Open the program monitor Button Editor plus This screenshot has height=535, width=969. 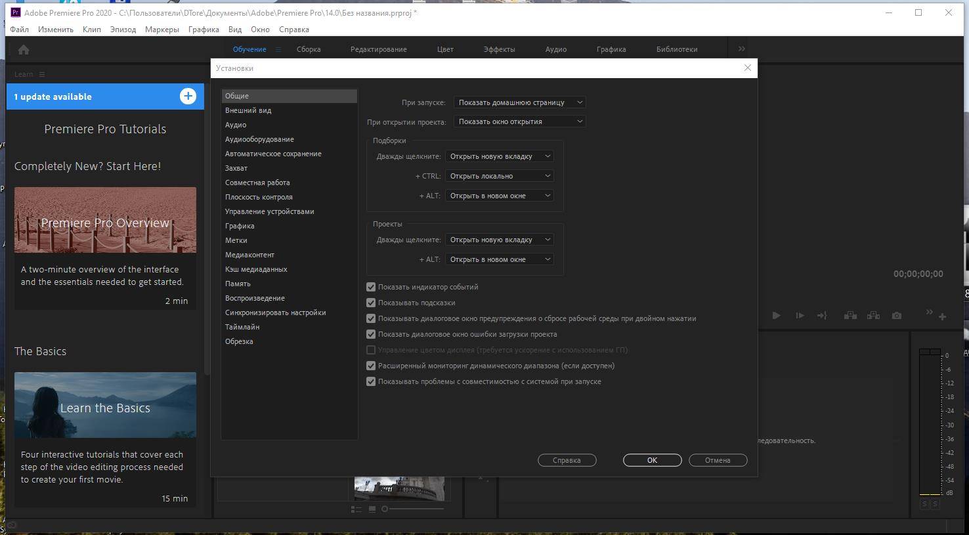point(942,316)
